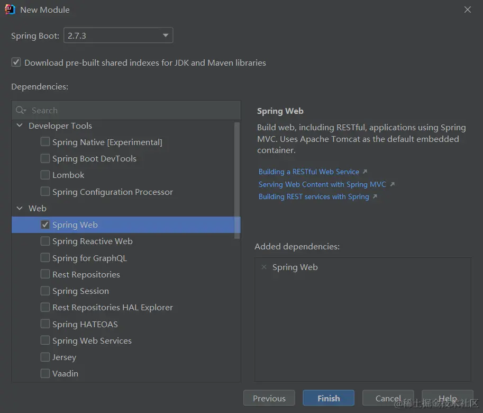Select the Rest Repositories list item

86,274
